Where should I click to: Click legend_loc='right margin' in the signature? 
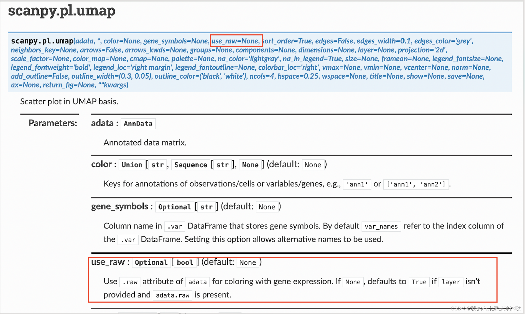coord(133,68)
